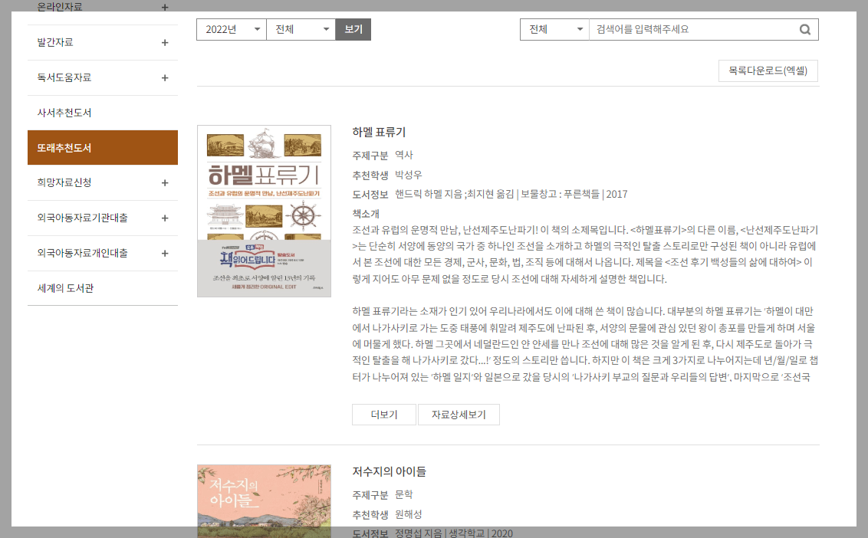
Task: Click the 저수지의 아이들 bibliographic info line
Action: point(454,533)
